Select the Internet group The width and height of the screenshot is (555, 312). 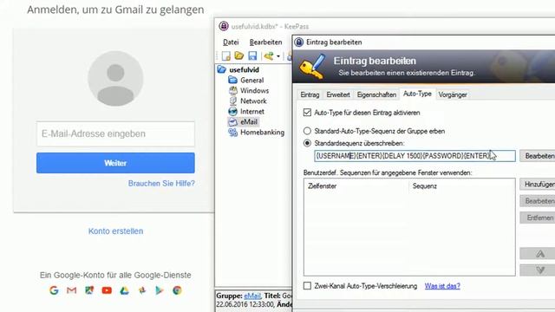click(252, 112)
